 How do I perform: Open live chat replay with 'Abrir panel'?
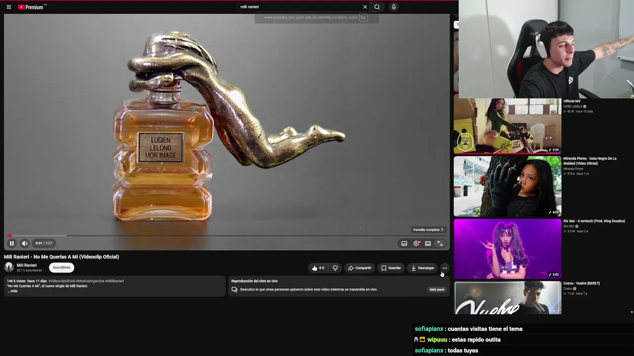coord(437,289)
